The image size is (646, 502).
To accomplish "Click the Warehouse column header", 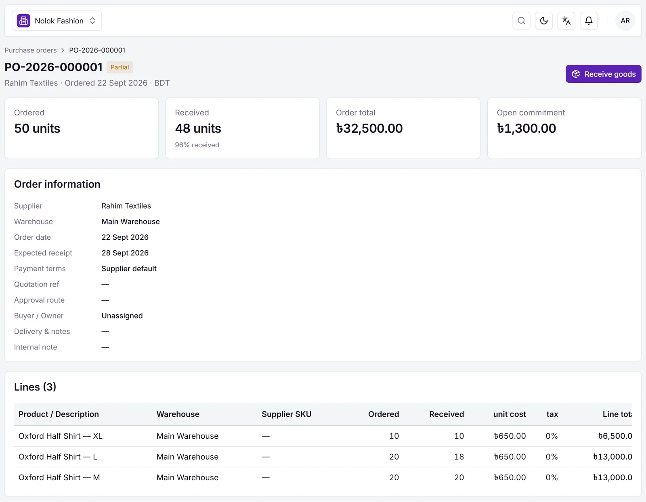I will [x=178, y=414].
